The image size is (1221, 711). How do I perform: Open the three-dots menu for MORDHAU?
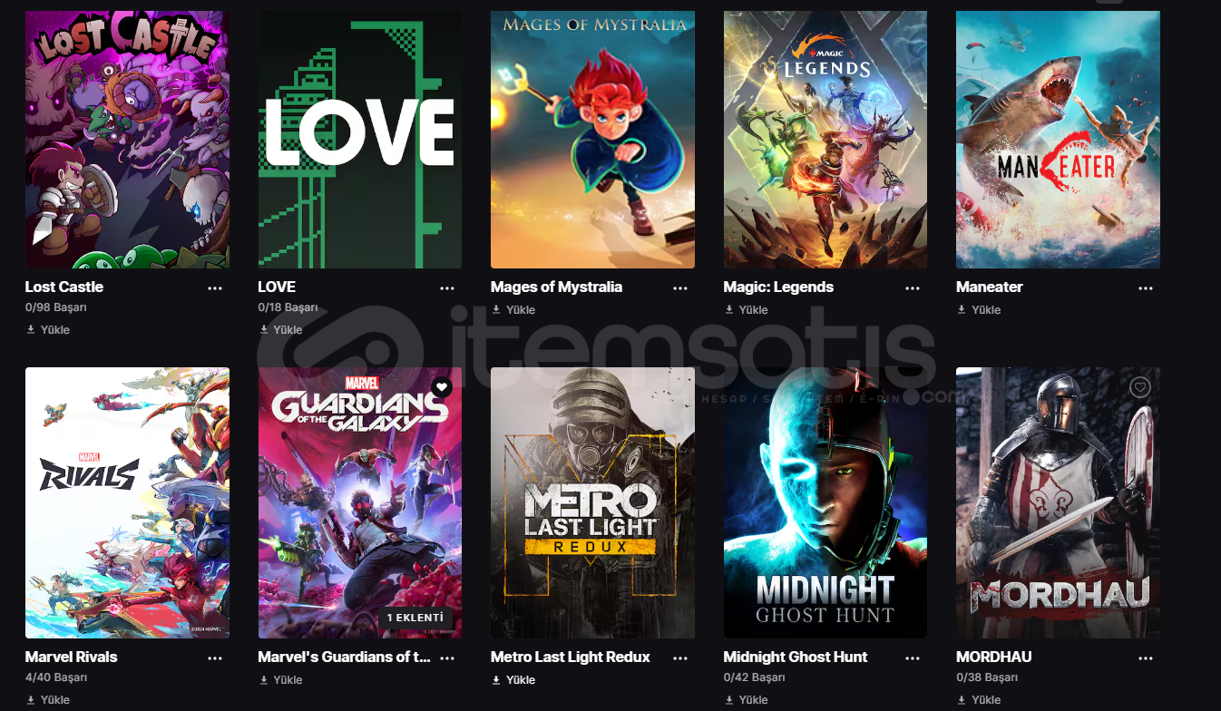1146,658
